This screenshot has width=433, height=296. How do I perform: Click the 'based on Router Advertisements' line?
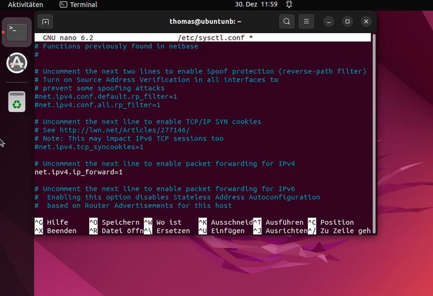133,206
